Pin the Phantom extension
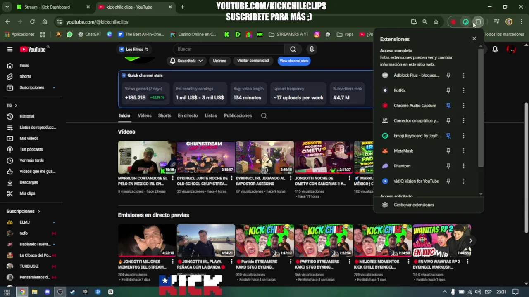The width and height of the screenshot is (529, 297). tap(448, 166)
